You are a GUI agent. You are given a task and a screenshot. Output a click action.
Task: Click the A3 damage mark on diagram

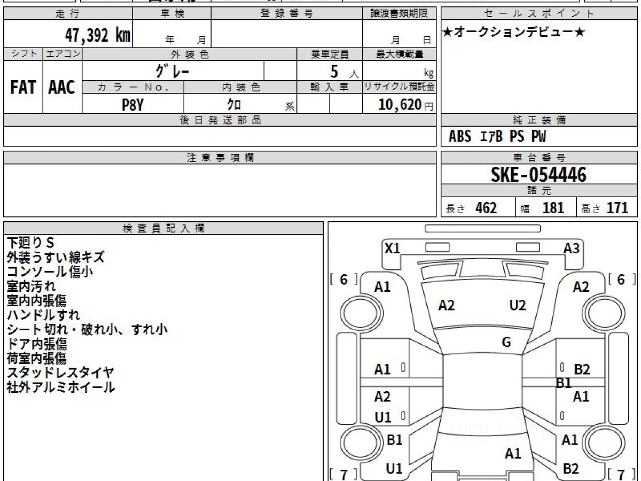coord(572,248)
